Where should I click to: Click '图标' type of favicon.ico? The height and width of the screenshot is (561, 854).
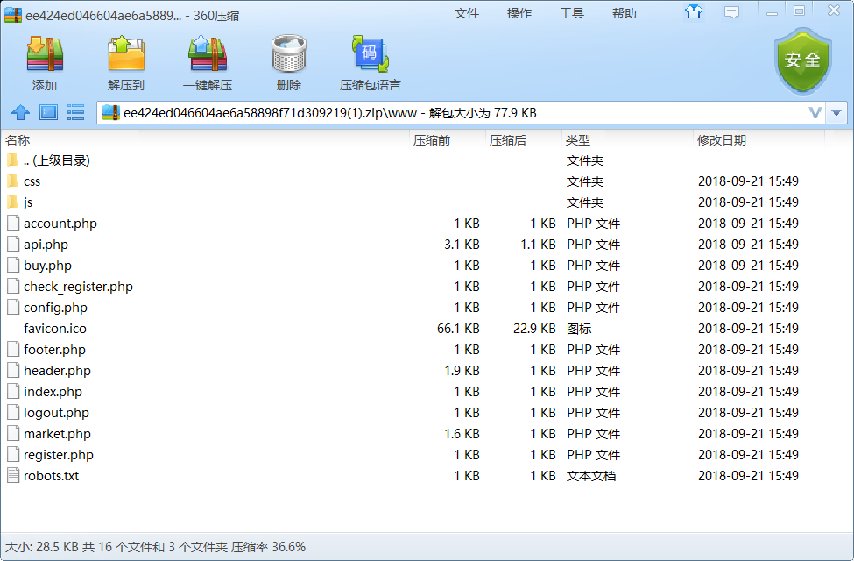(x=579, y=328)
